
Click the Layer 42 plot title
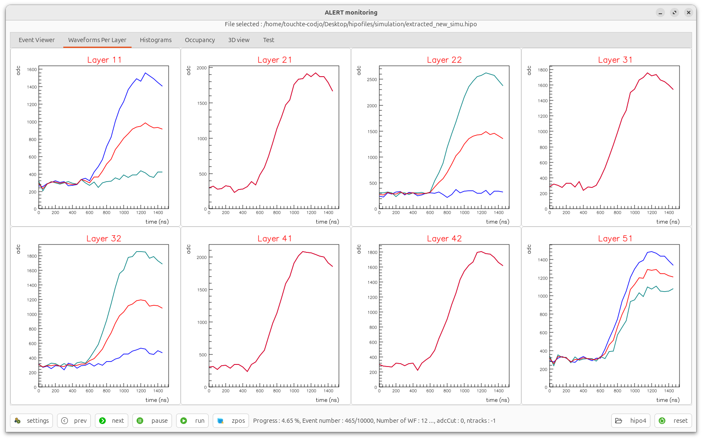click(444, 239)
